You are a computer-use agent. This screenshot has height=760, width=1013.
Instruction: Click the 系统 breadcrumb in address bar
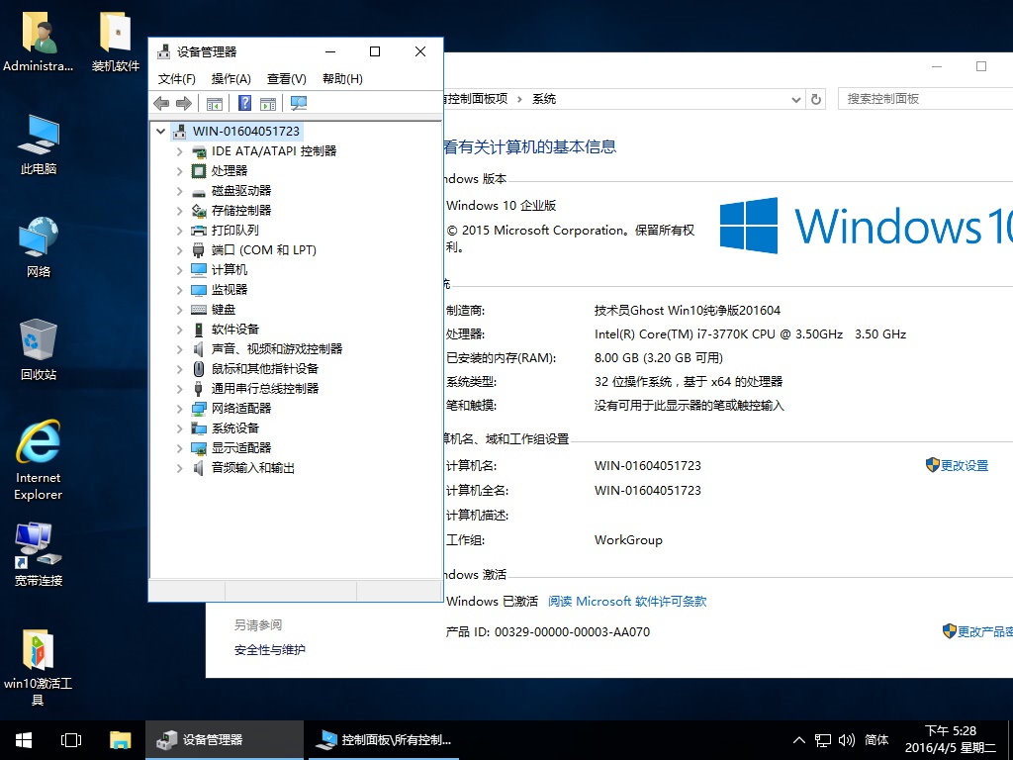click(x=544, y=99)
